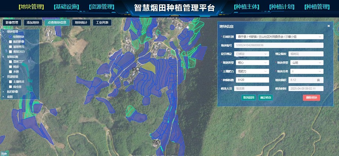Close the 地块信息 panel with X
This screenshot has width=339, height=156.
coord(328,26)
